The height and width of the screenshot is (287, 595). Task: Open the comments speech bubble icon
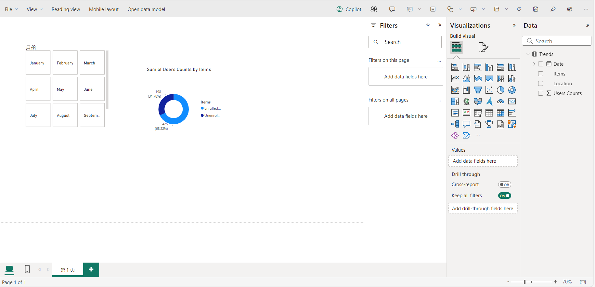(392, 9)
